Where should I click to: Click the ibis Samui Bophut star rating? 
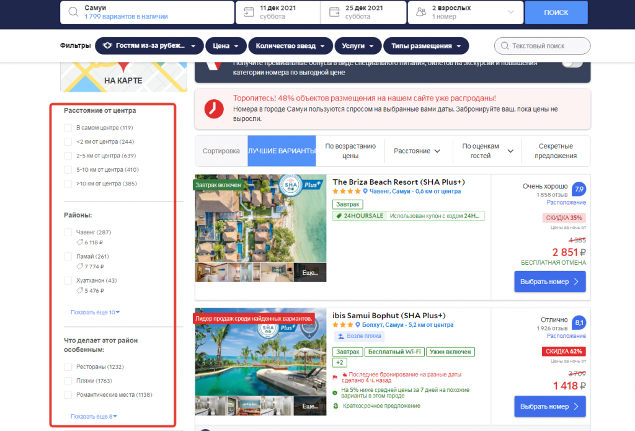(x=342, y=325)
